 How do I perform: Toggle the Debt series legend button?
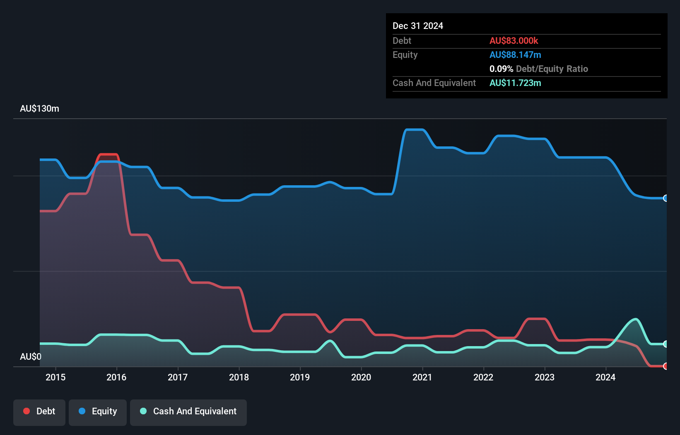tap(39, 412)
